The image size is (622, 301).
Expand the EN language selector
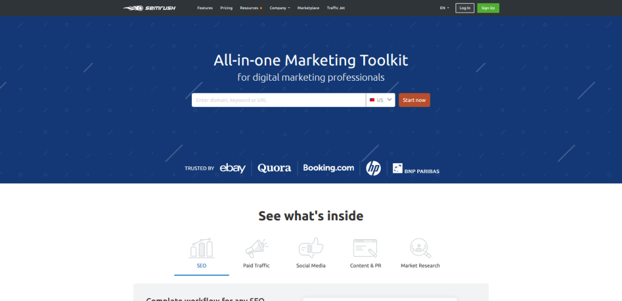[x=444, y=8]
